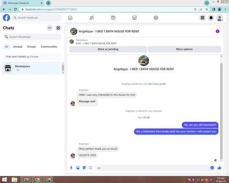Click the Search Messenger field
The image size is (229, 183).
(x=32, y=37)
